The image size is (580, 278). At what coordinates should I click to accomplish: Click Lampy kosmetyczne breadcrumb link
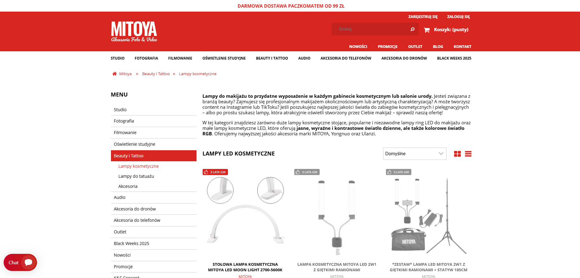[198, 74]
